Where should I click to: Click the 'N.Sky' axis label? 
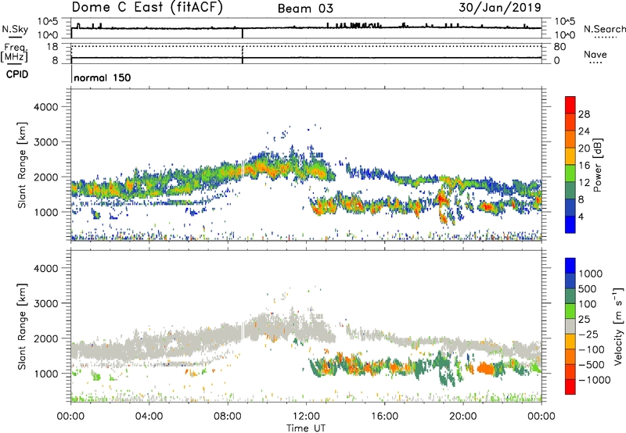tap(15, 29)
